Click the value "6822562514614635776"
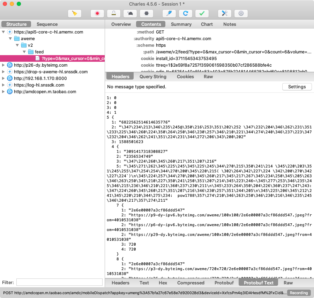Image resolution: width=314 pixels, height=298 pixels. (144, 122)
